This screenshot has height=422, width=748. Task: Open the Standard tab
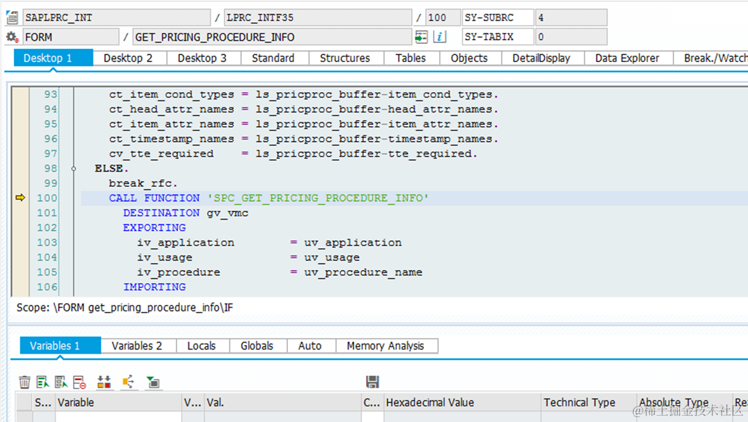point(273,58)
